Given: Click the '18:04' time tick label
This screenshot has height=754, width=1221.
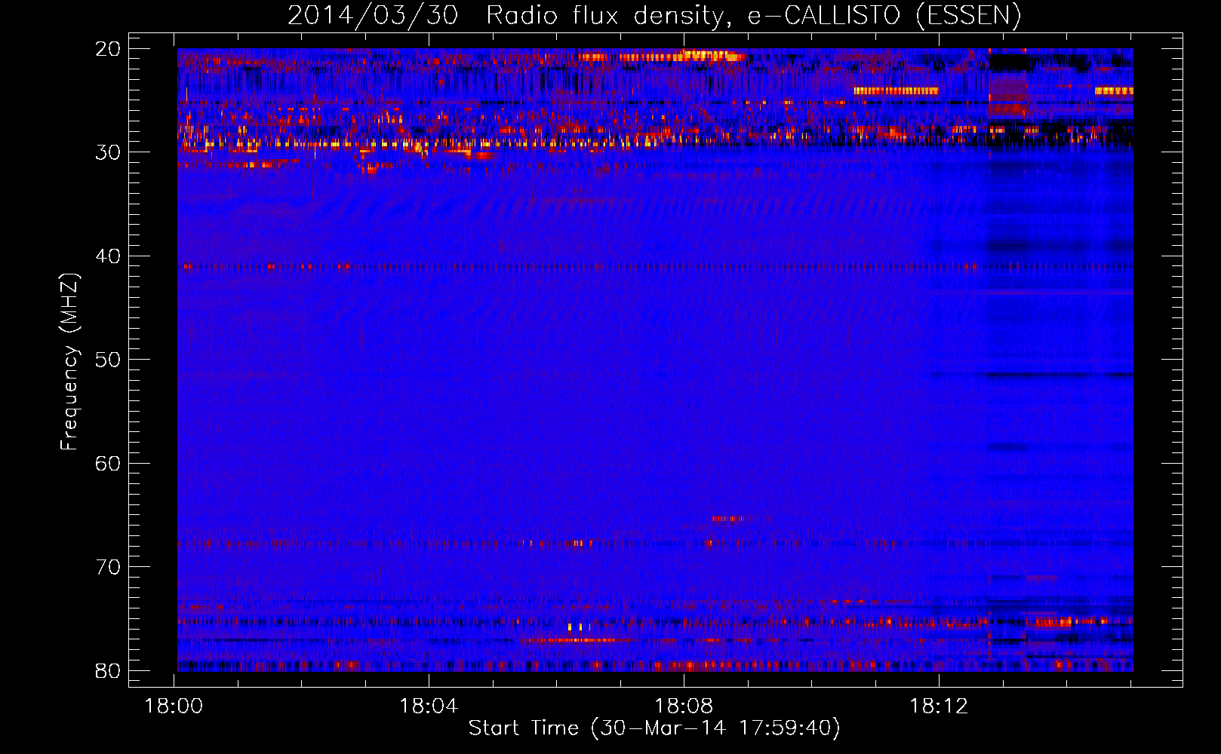Looking at the screenshot, I should pos(429,706).
